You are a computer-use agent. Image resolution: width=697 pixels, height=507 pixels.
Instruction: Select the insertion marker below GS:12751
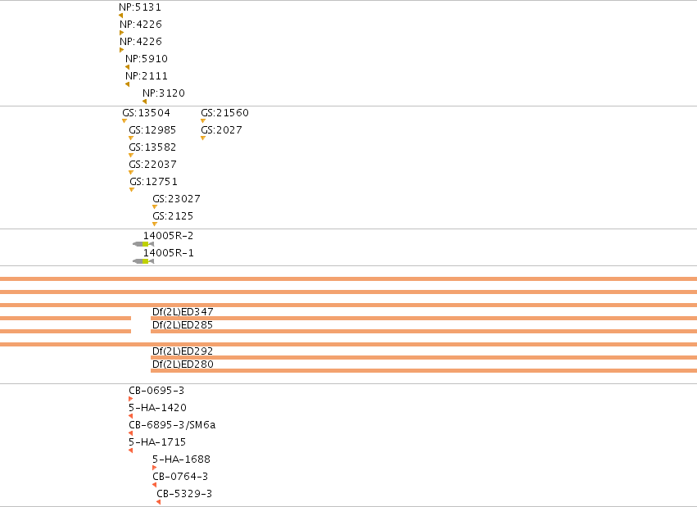coord(132,190)
